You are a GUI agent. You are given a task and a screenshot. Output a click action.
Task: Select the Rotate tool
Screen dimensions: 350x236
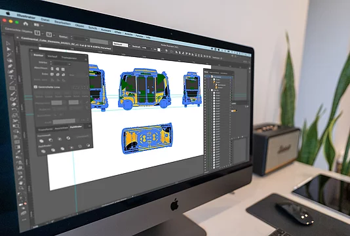(14, 109)
